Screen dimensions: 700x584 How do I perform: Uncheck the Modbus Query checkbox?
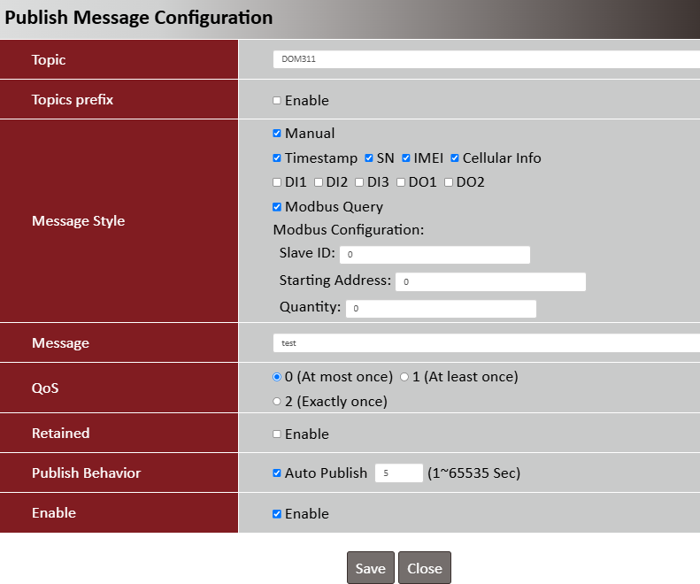[277, 207]
